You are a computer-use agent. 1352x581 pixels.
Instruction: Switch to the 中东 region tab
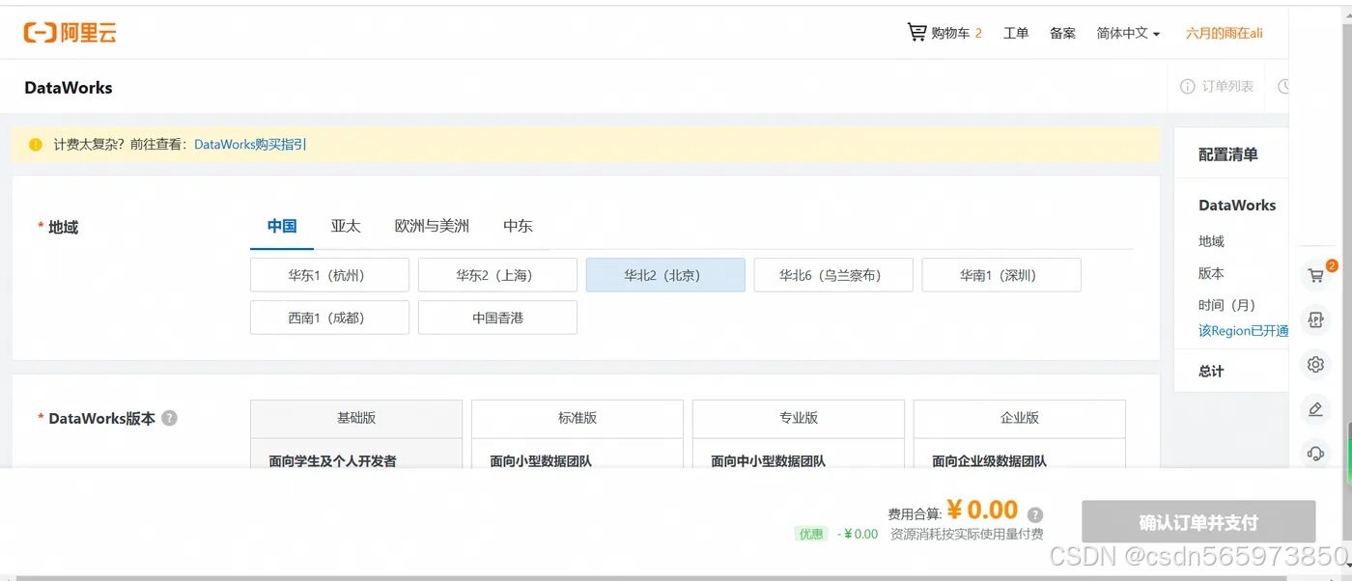click(x=518, y=226)
